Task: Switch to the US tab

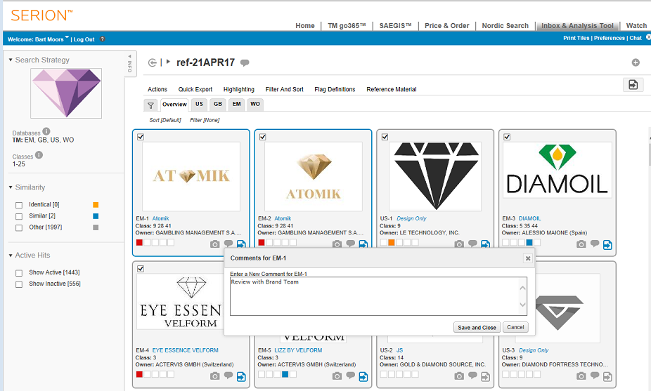Action: click(199, 105)
